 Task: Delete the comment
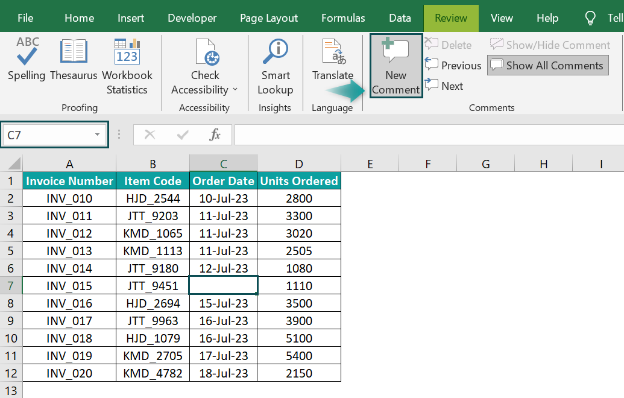[448, 45]
